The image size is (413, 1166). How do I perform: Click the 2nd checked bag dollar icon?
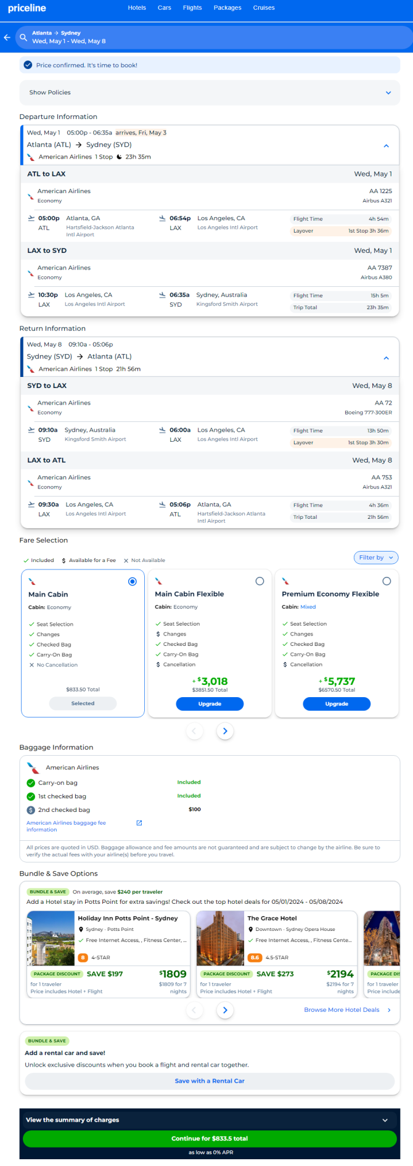tap(31, 810)
